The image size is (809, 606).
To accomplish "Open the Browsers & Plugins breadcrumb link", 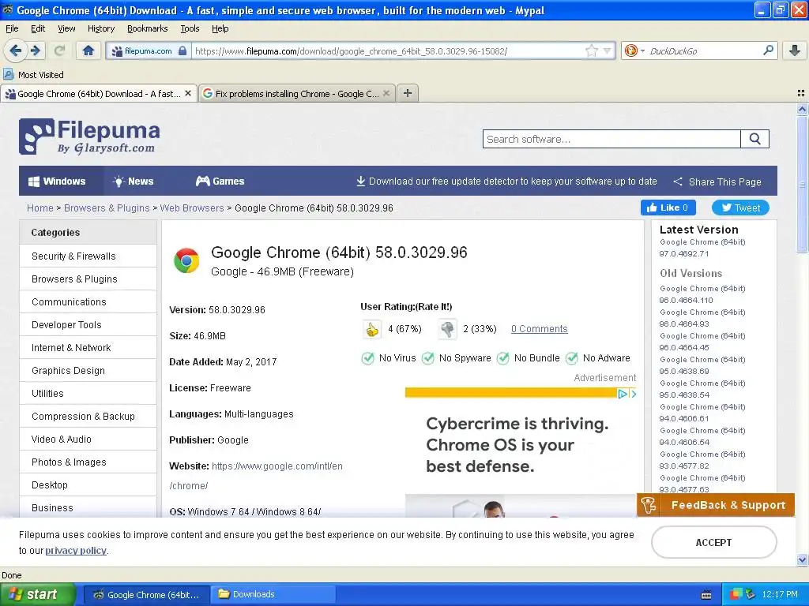I will [x=107, y=208].
